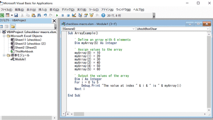Open Insert UserForm dropdown arrow

click(12, 15)
